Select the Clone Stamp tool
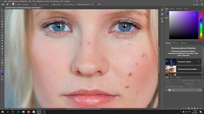The image size is (204, 114). pyautogui.click(x=2, y=35)
